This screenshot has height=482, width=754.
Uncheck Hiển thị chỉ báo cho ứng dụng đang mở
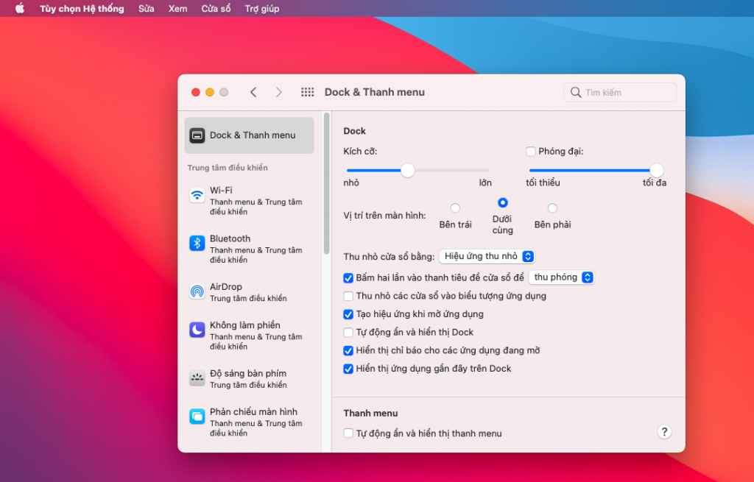(x=348, y=351)
